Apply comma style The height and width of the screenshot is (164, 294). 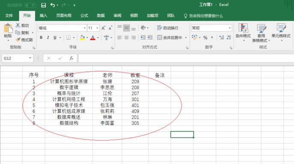point(212,38)
